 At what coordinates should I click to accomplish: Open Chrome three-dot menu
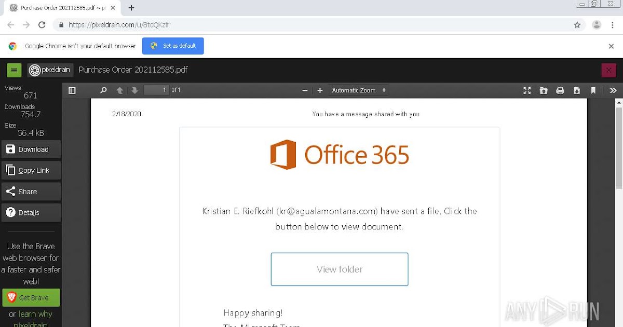click(613, 25)
